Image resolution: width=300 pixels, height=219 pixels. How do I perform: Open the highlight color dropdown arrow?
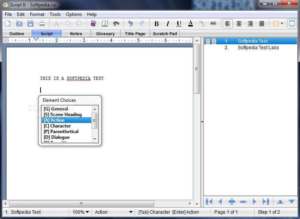coord(282,23)
